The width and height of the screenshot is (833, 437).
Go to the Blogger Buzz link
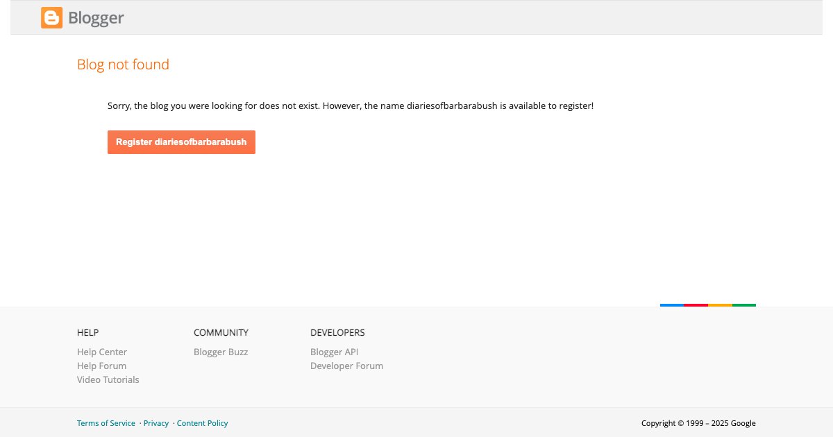click(221, 352)
